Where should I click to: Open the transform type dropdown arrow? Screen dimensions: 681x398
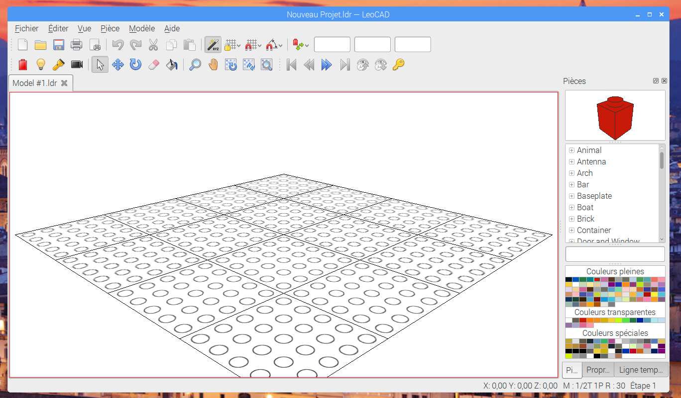point(307,46)
